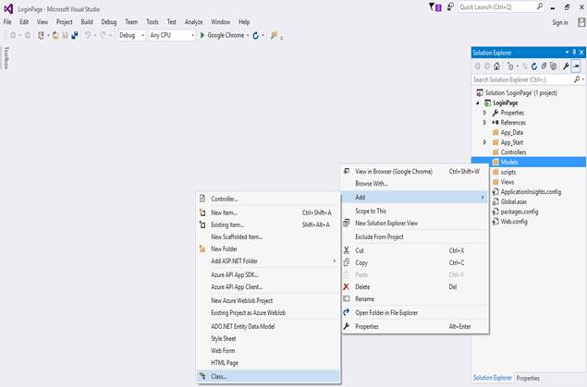Select ApplicationInsights.config in the tree
The image size is (587, 387).
coord(529,192)
